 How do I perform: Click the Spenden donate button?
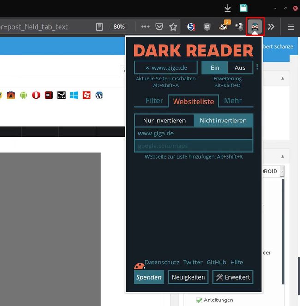(x=149, y=277)
